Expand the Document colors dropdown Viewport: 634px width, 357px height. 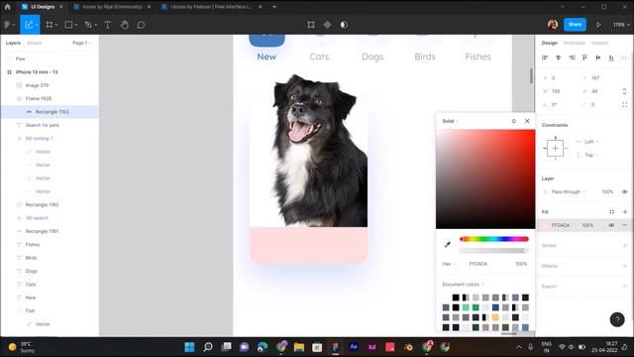tap(463, 285)
